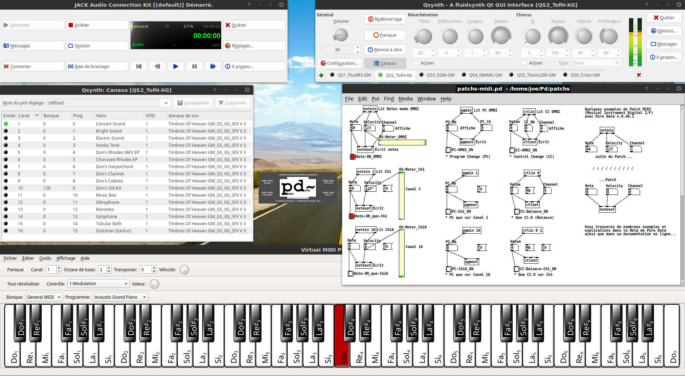Click Tout réinitialiser in the keyboard window
This screenshot has width=685, height=376.
tap(23, 284)
